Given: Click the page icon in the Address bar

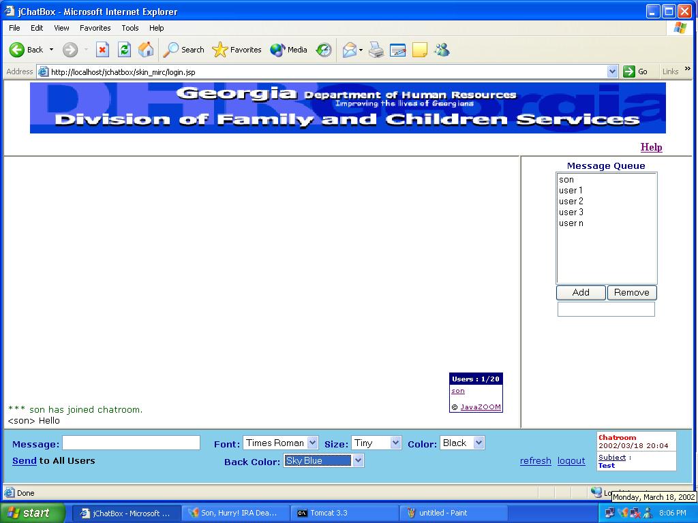Looking at the screenshot, I should pos(43,72).
